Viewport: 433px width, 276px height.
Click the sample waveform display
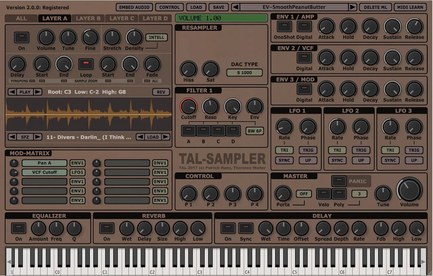coord(89,115)
